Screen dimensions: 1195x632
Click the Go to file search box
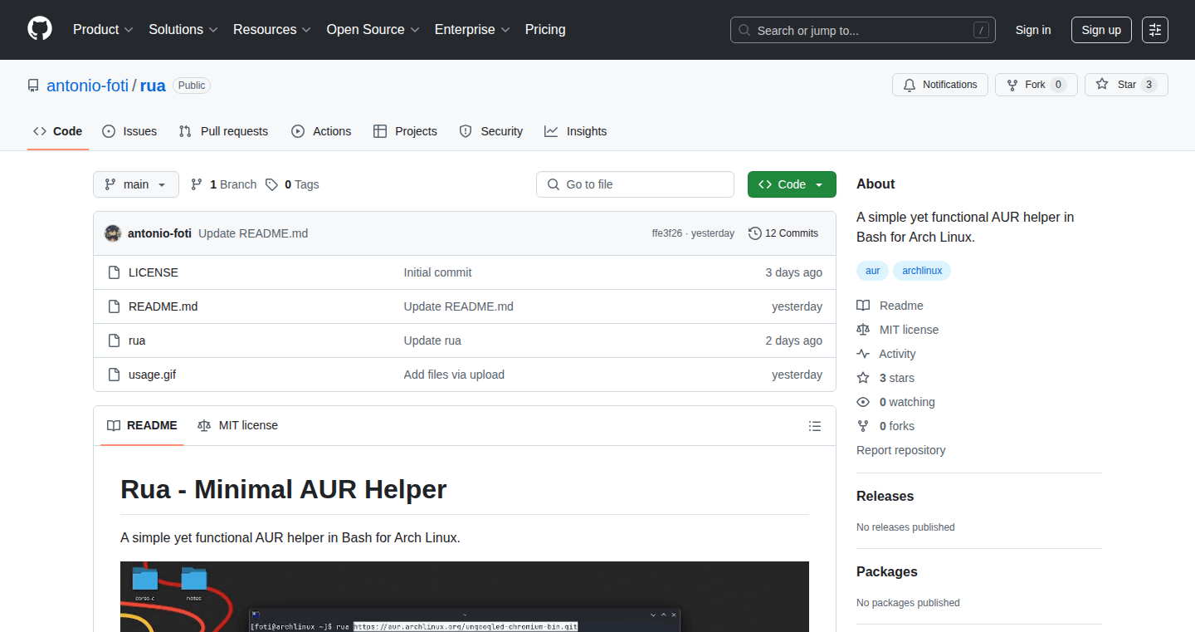coord(636,184)
